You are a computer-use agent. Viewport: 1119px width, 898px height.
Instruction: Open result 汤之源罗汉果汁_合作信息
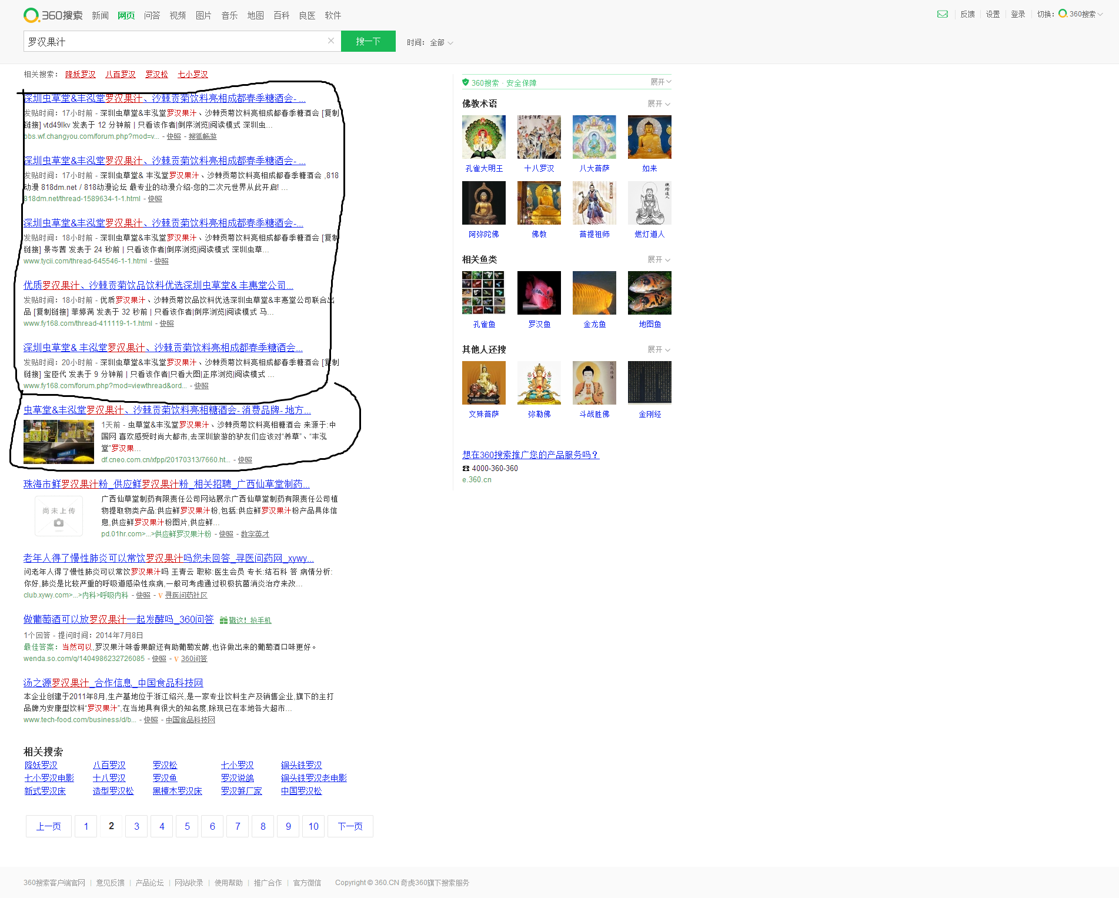coord(113,683)
